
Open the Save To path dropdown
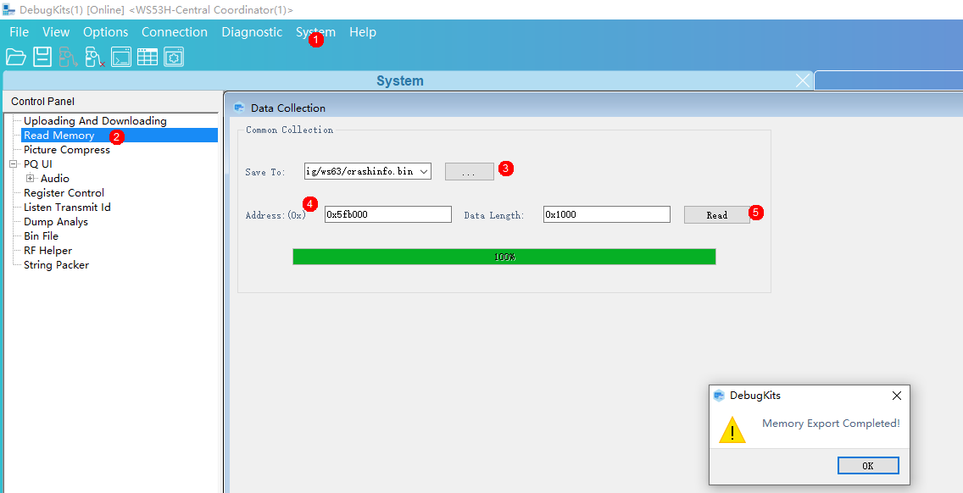pyautogui.click(x=424, y=172)
